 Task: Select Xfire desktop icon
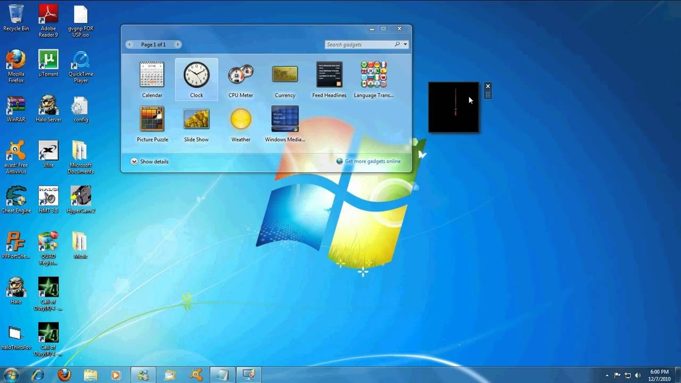pyautogui.click(x=48, y=154)
